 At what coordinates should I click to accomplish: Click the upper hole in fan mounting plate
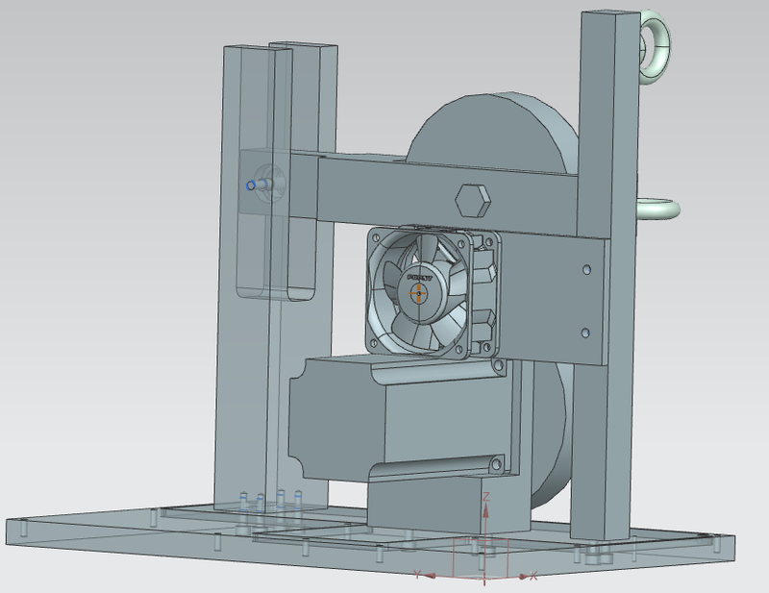(586, 269)
